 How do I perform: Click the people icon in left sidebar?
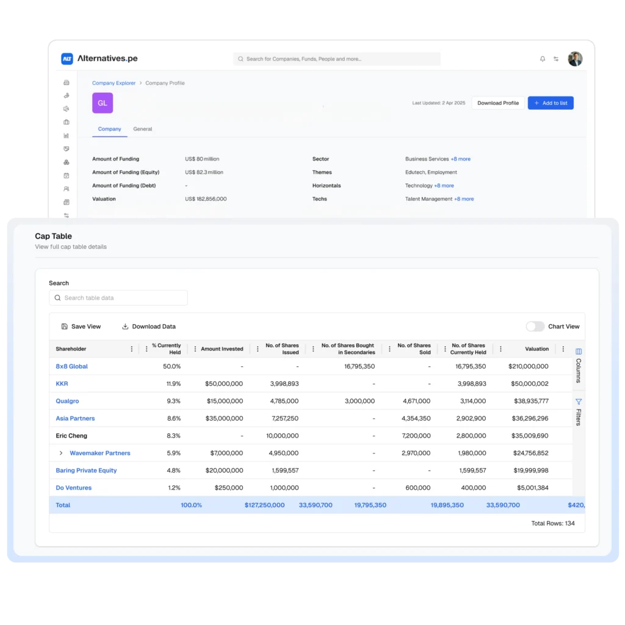pyautogui.click(x=67, y=189)
